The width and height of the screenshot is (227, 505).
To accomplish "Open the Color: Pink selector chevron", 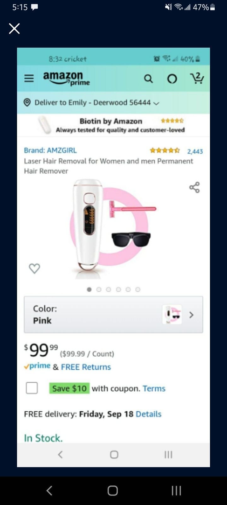I will pos(191,315).
